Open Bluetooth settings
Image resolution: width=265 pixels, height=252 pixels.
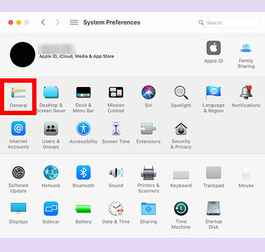(x=84, y=177)
